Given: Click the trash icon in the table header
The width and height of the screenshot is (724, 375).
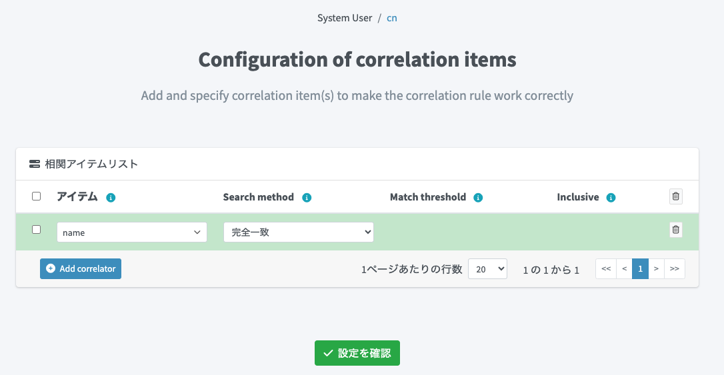Looking at the screenshot, I should (x=676, y=196).
